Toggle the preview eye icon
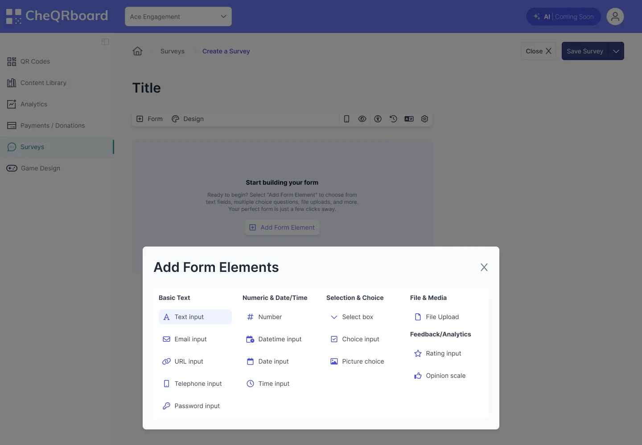The image size is (642, 445). [362, 119]
